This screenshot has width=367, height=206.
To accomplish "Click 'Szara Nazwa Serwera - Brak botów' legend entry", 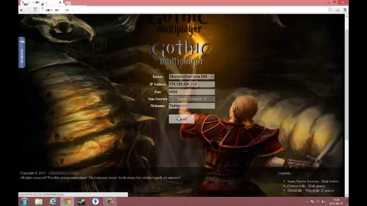I will [x=313, y=181].
